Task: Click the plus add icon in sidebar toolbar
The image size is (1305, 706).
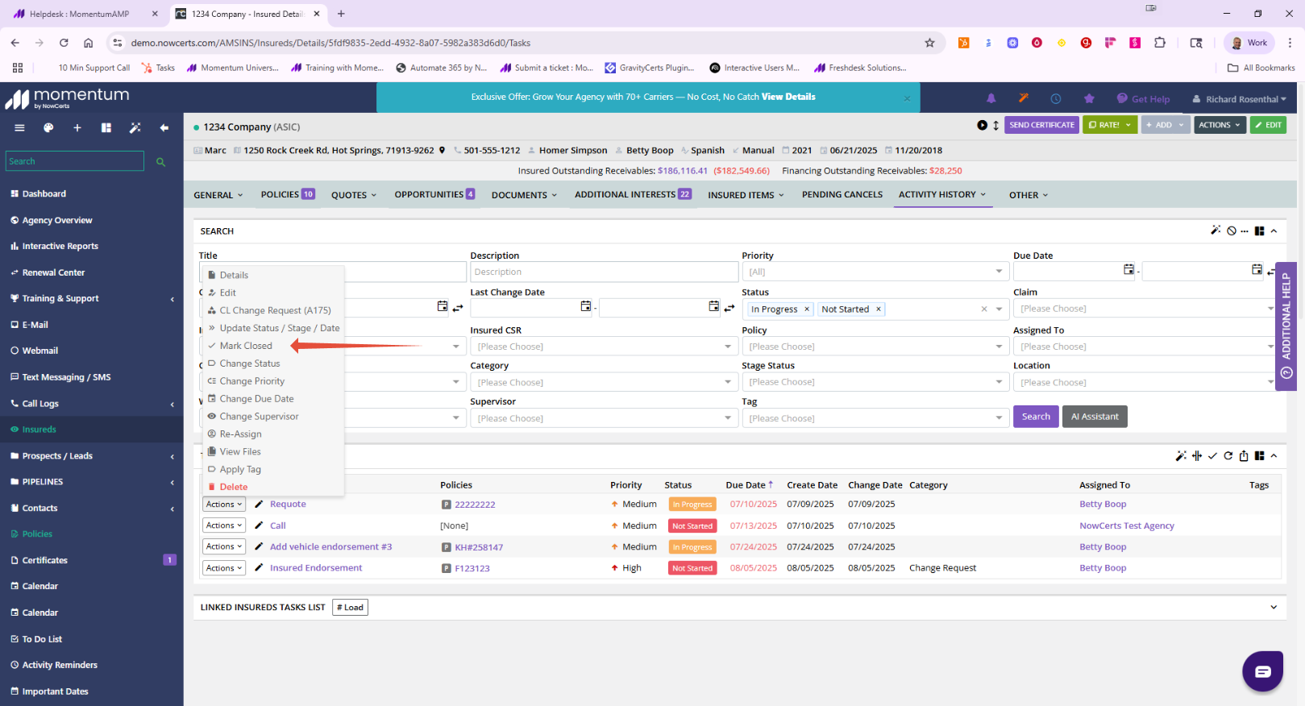Action: [77, 127]
